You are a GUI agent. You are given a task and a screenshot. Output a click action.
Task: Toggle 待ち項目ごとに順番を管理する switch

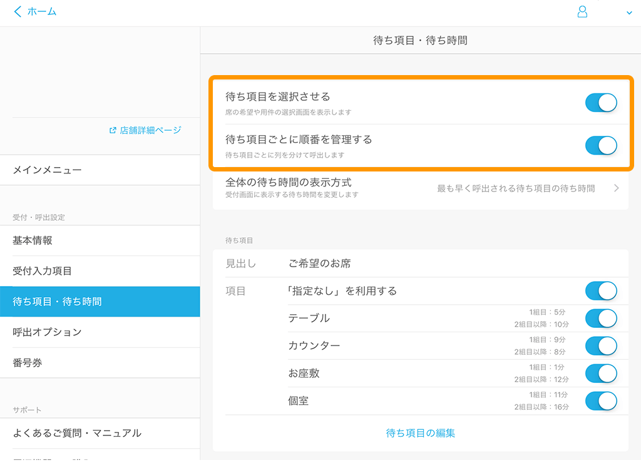coord(601,145)
